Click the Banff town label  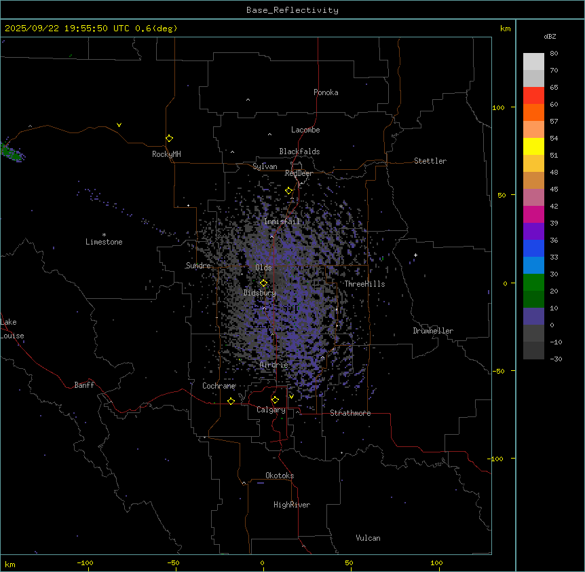coord(84,385)
